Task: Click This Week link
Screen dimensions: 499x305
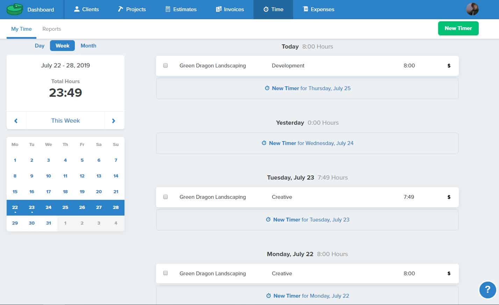Action: click(x=65, y=121)
